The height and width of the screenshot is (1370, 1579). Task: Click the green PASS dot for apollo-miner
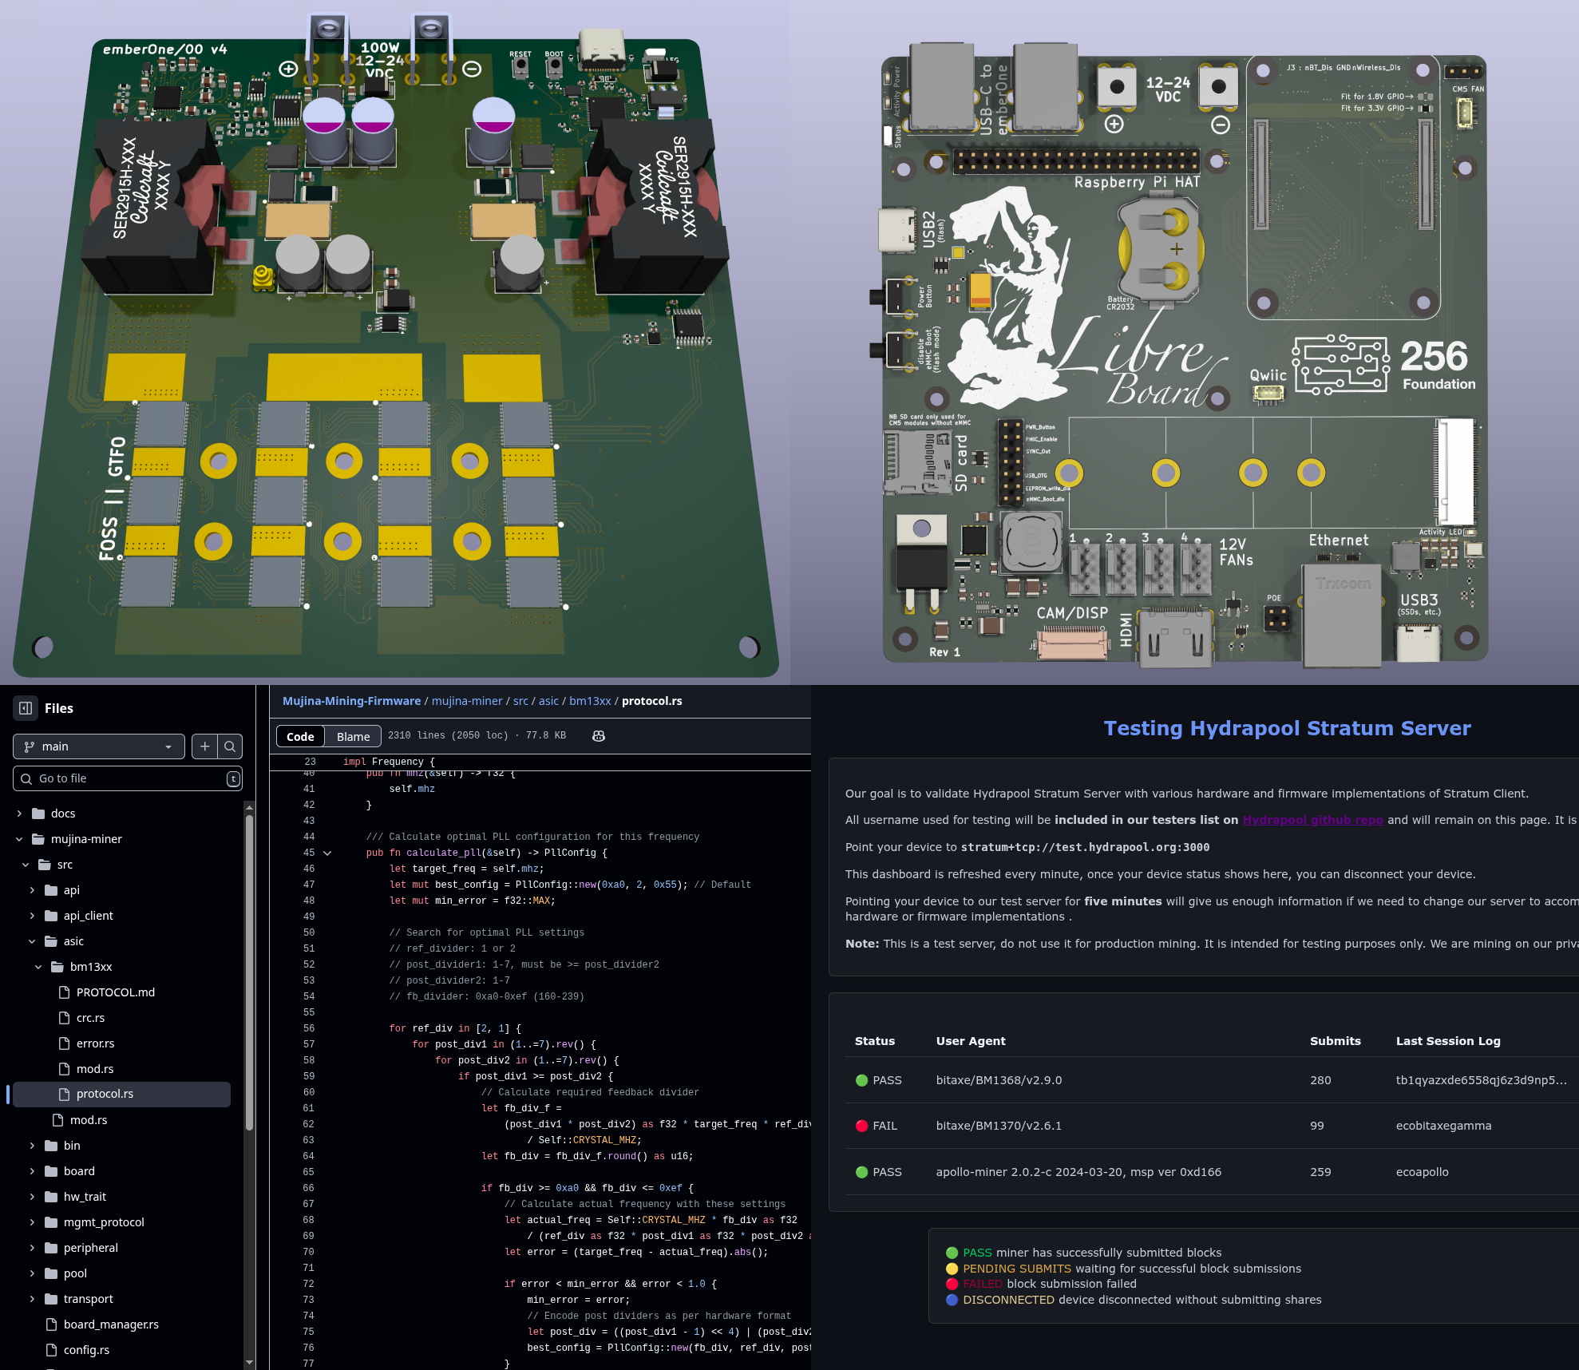pos(861,1172)
